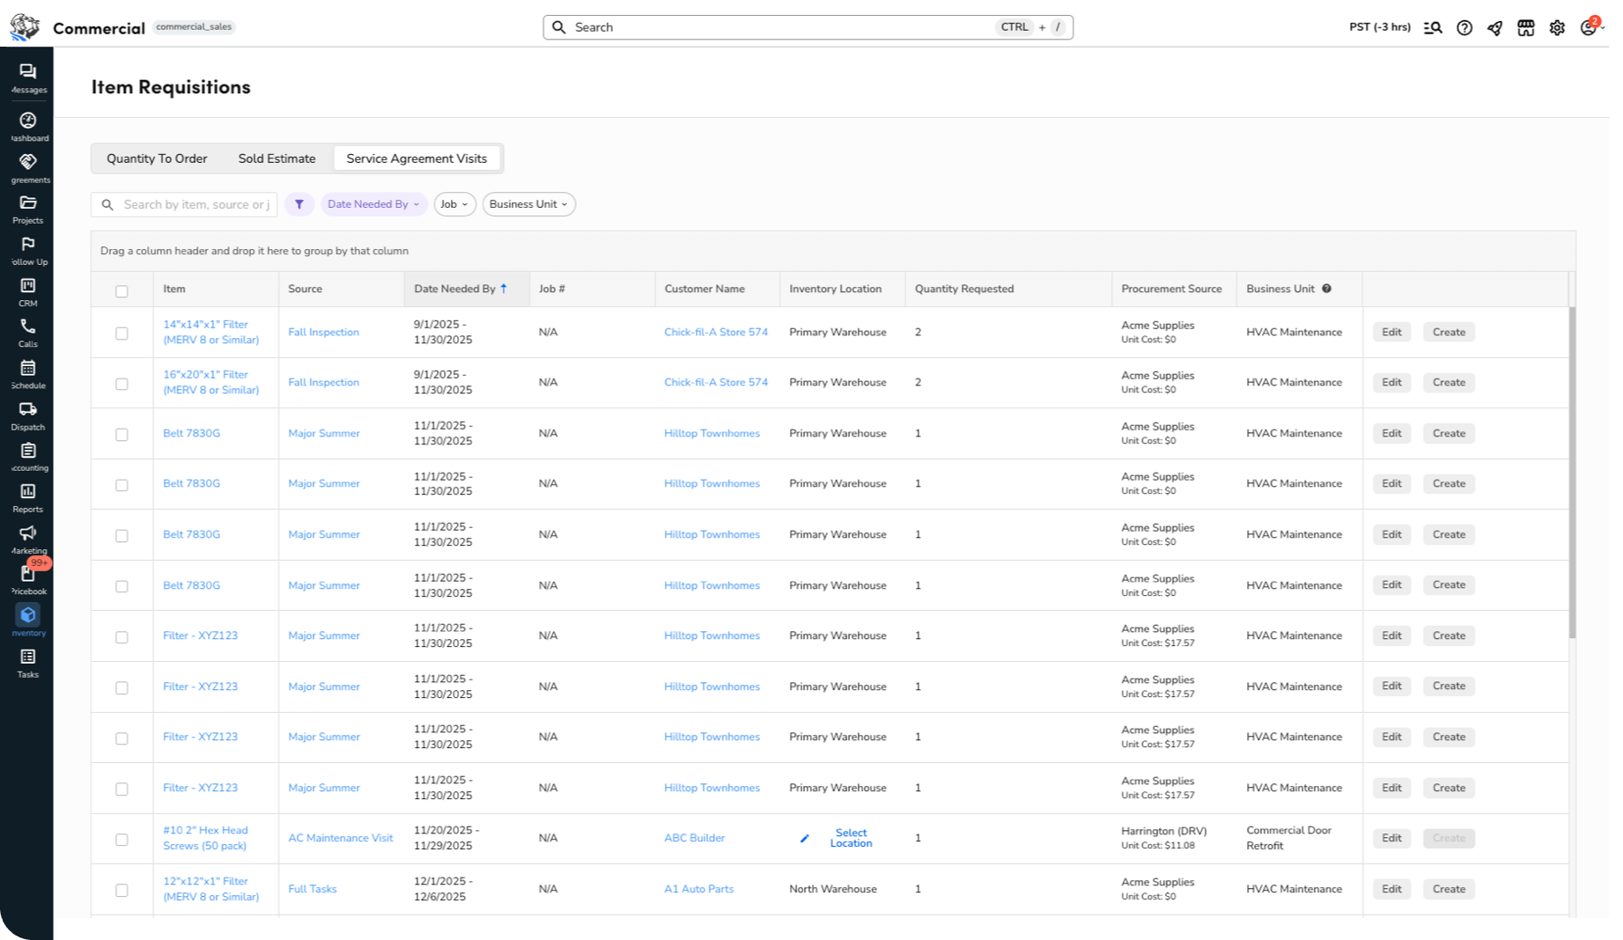Select the checkbox on the 14"x14"x1" Filter row
Image resolution: width=1623 pixels, height=940 pixels.
click(x=122, y=332)
